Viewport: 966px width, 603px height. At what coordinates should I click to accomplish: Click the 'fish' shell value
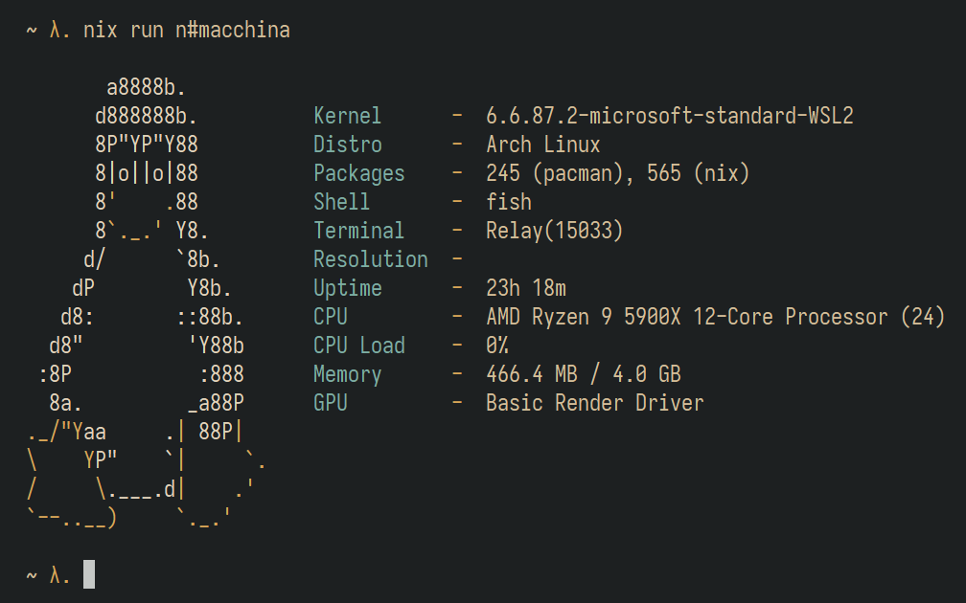click(508, 202)
